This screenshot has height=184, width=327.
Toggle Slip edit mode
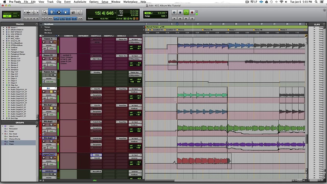pyautogui.click(x=7, y=16)
